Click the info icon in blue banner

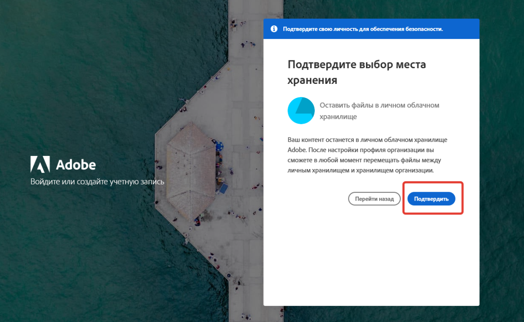click(274, 29)
